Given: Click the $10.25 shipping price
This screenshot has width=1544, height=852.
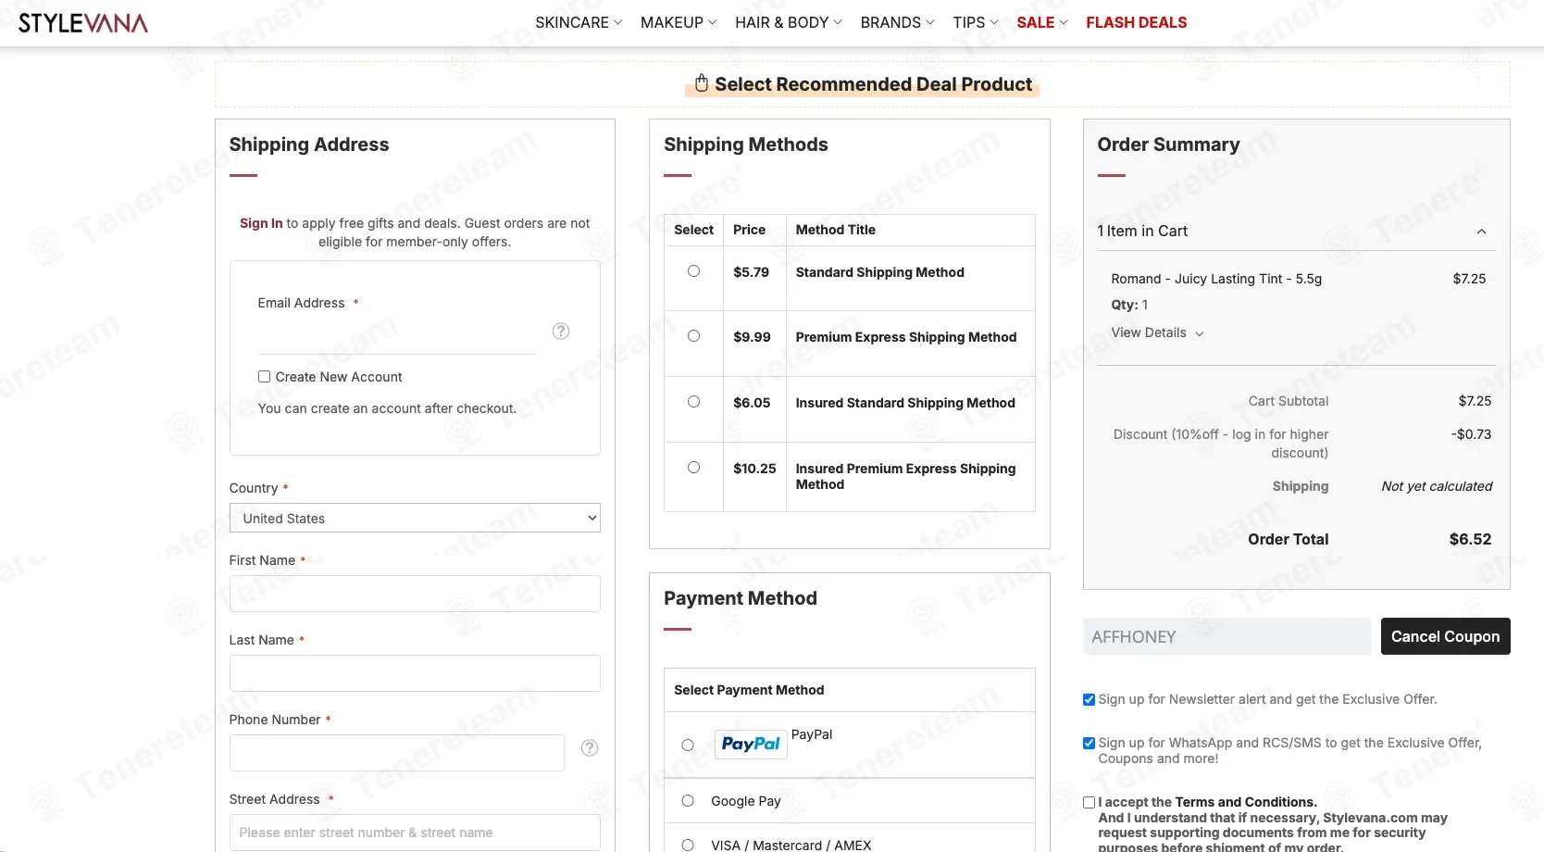Looking at the screenshot, I should click(754, 469).
